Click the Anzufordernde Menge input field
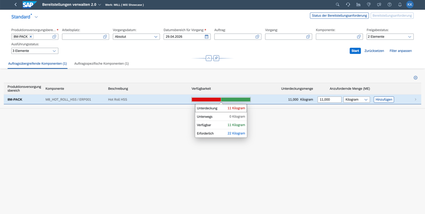 point(329,99)
